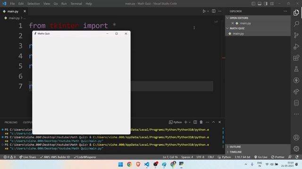The height and width of the screenshot is (169, 302).
Task: Open main.py under the Math Quiz folder
Action: coord(238,33)
